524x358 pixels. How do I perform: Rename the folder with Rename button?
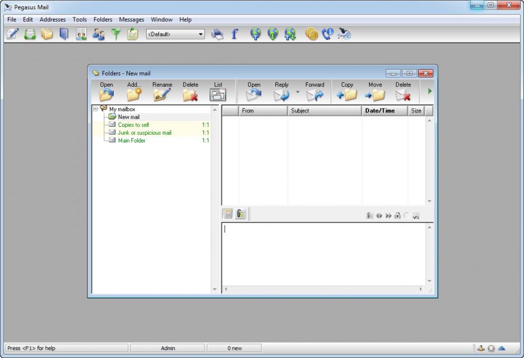click(x=162, y=91)
